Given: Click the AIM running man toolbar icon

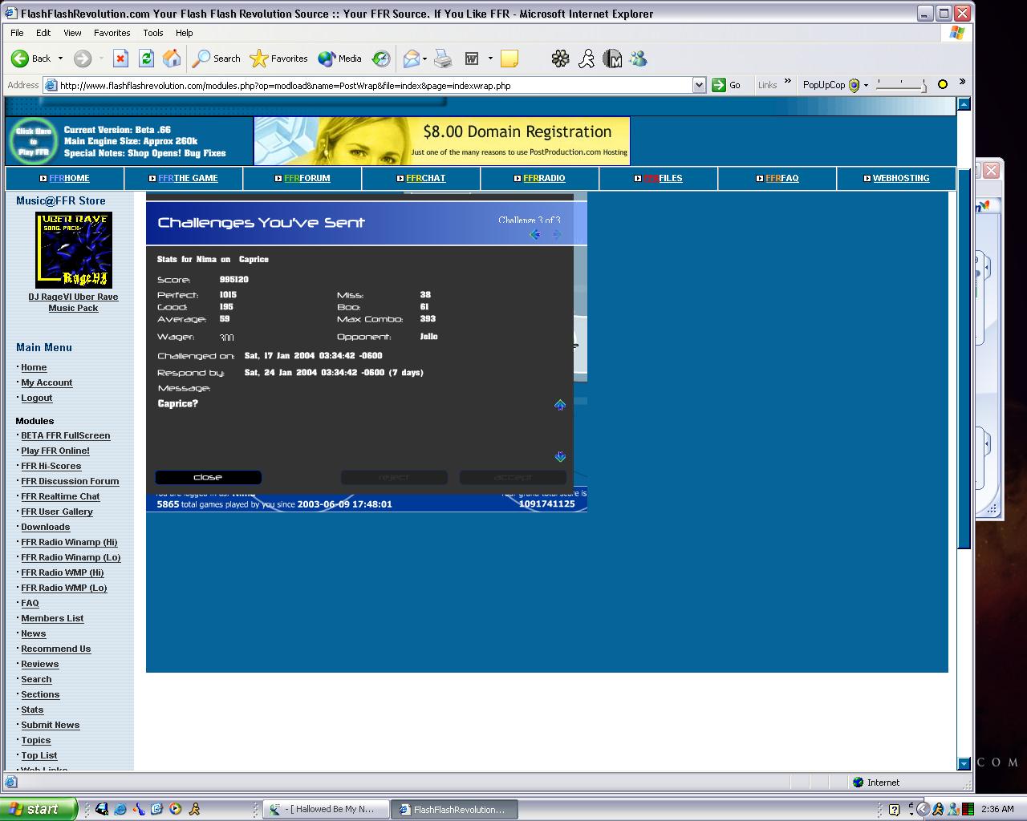Looking at the screenshot, I should coord(587,59).
